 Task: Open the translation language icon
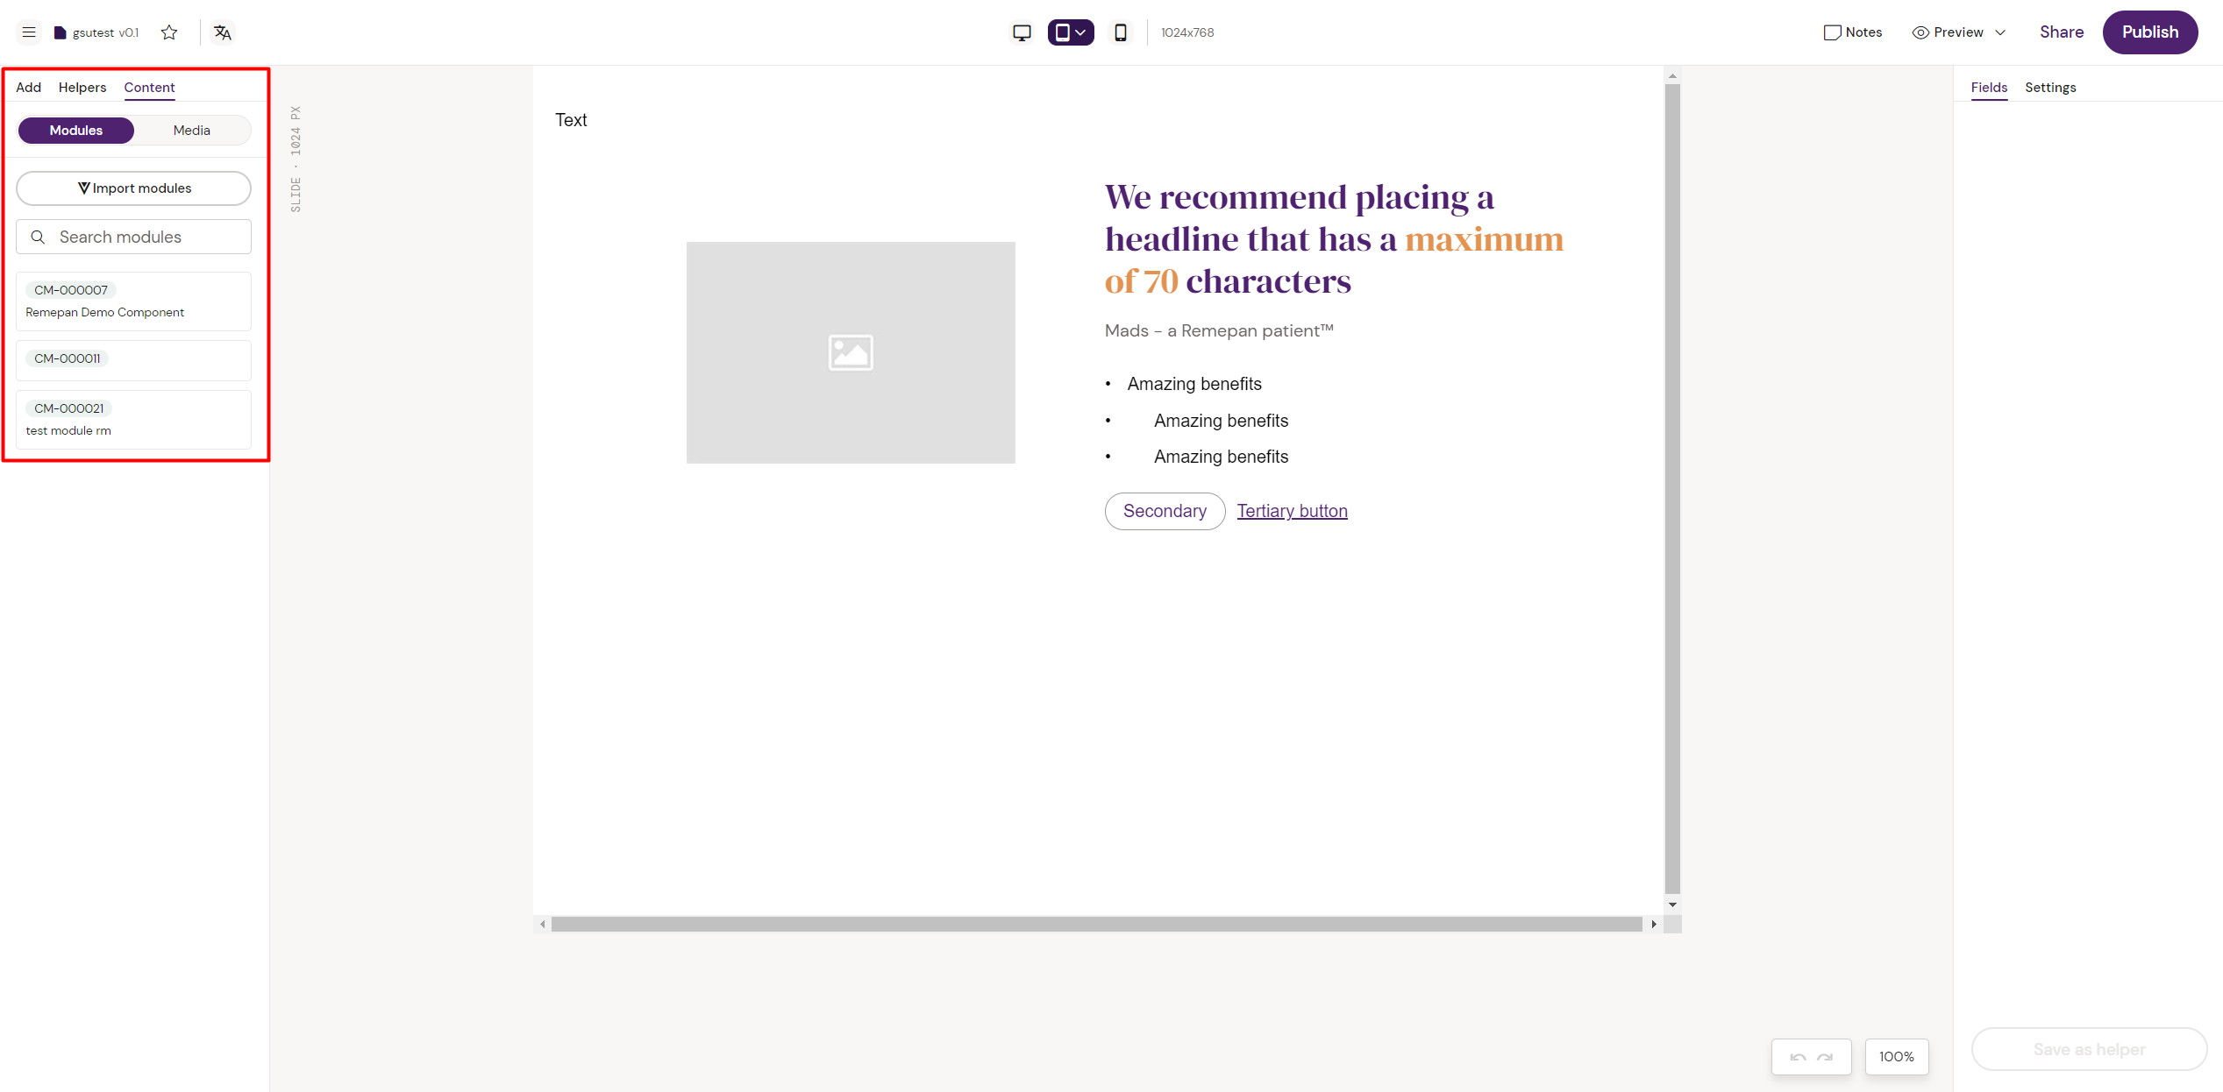[x=223, y=32]
